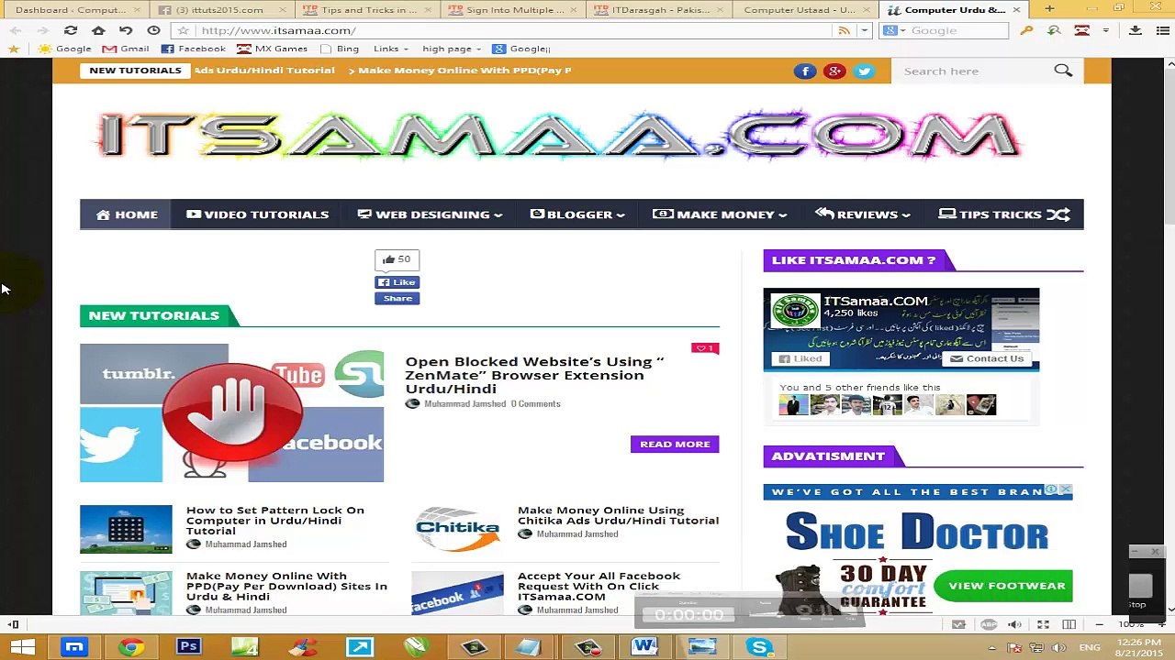Expand the Web Designing menu

pos(430,214)
